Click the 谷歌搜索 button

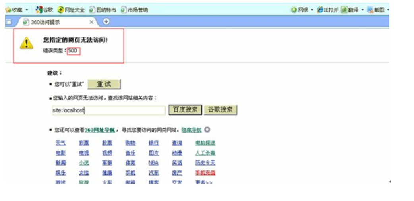[x=221, y=110]
